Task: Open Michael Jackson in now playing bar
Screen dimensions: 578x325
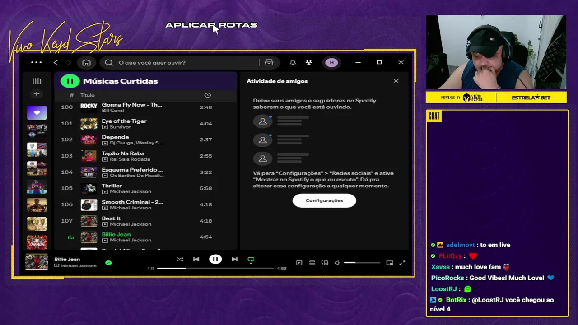Action: pos(79,266)
